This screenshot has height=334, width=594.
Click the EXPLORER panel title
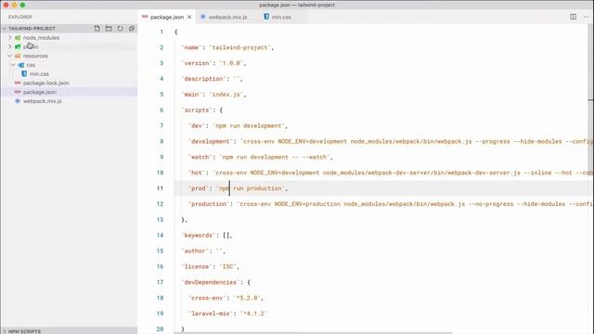click(20, 17)
